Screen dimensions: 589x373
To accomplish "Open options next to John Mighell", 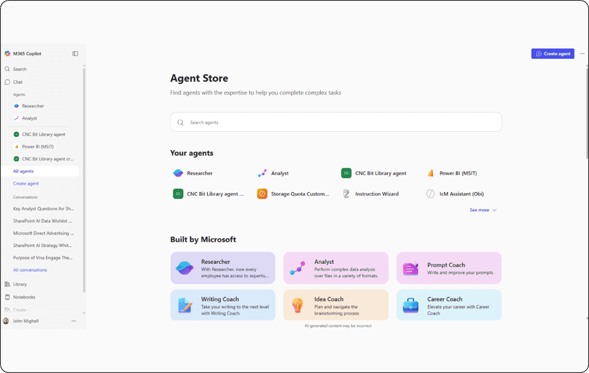I will coord(73,321).
